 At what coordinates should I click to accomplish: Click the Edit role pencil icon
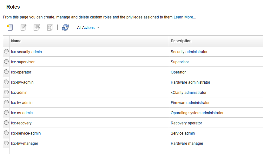(x=23, y=28)
